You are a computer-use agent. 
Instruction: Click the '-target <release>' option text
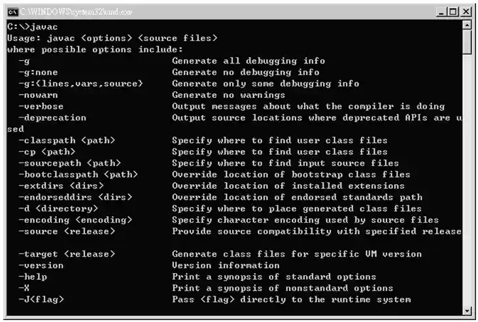tap(67, 253)
